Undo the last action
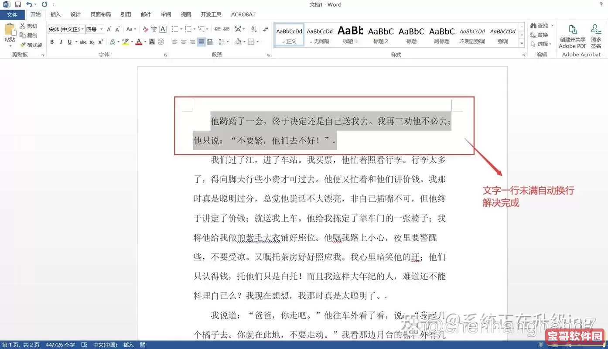Image resolution: width=608 pixels, height=349 pixels. point(28,4)
